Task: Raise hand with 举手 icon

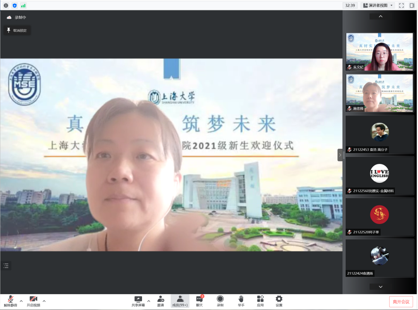Action: [241, 301]
